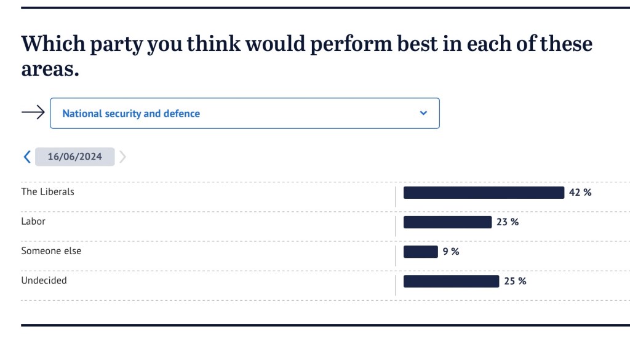This screenshot has width=630, height=337.
Task: Select the "Someone else" row label
Action: click(x=51, y=250)
